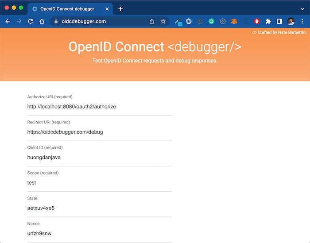Bookmark page with the star icon
The image size is (310, 243).
(163, 21)
